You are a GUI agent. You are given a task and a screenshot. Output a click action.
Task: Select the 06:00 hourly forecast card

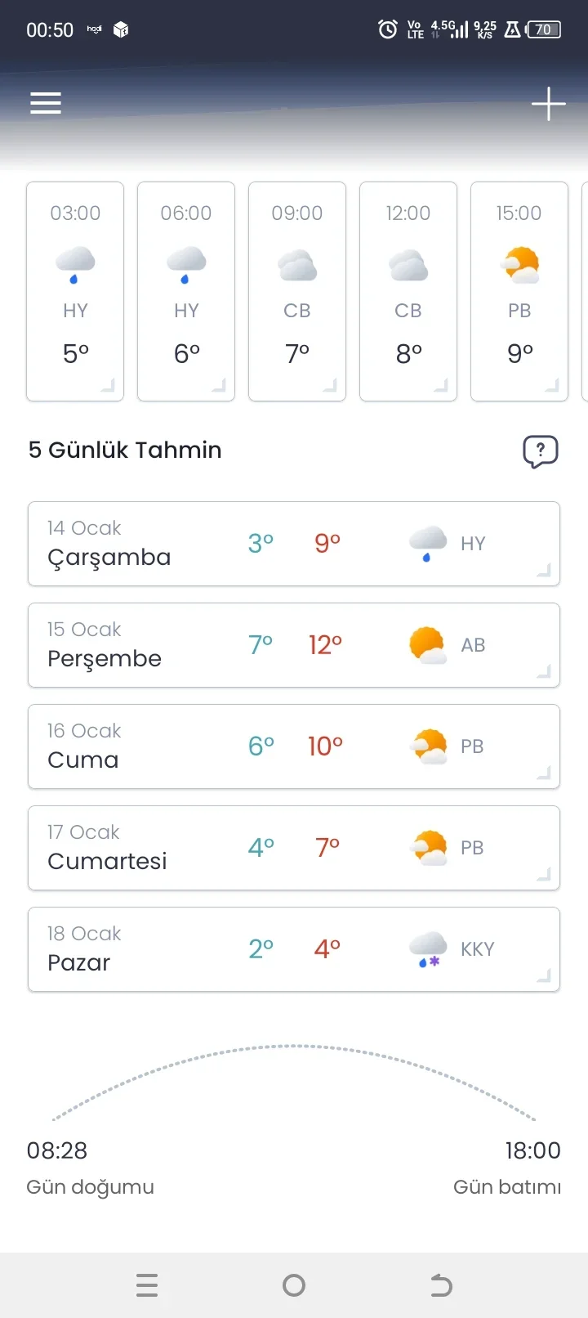(x=186, y=291)
